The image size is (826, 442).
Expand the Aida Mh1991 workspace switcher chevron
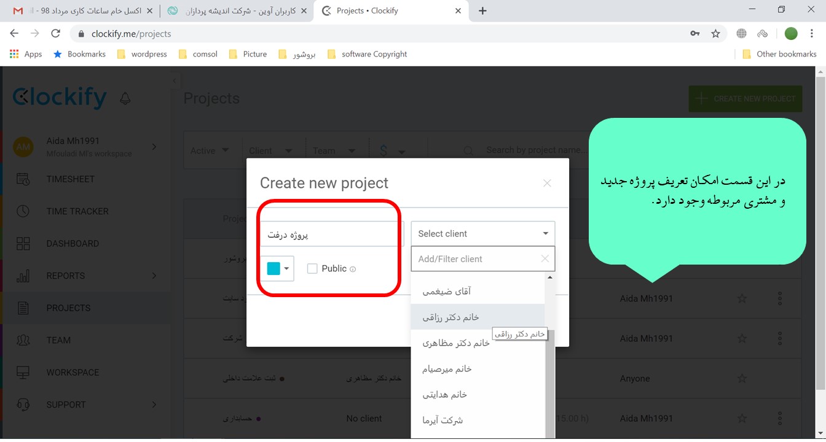(154, 147)
